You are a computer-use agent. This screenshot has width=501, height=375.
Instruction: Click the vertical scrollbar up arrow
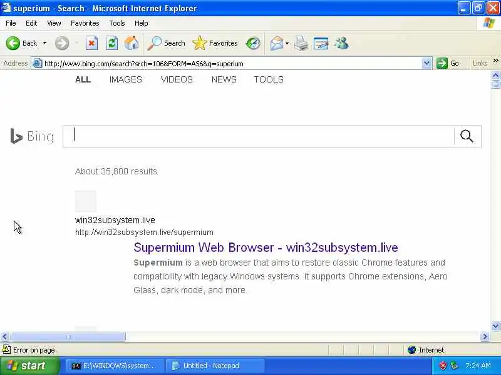pyautogui.click(x=495, y=76)
